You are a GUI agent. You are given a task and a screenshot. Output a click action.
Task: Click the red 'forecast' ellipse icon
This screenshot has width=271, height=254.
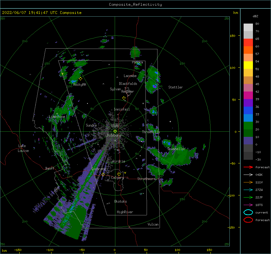(248, 220)
